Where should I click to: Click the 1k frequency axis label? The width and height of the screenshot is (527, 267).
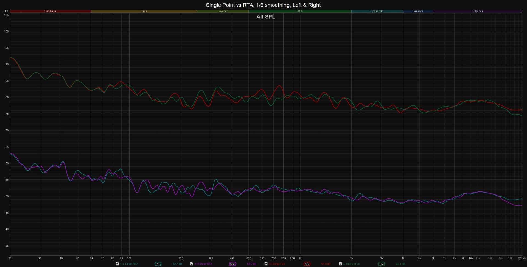(x=300, y=258)
